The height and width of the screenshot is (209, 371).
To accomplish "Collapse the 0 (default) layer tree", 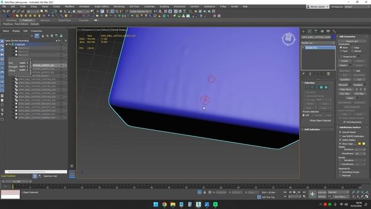I will 6,44.
